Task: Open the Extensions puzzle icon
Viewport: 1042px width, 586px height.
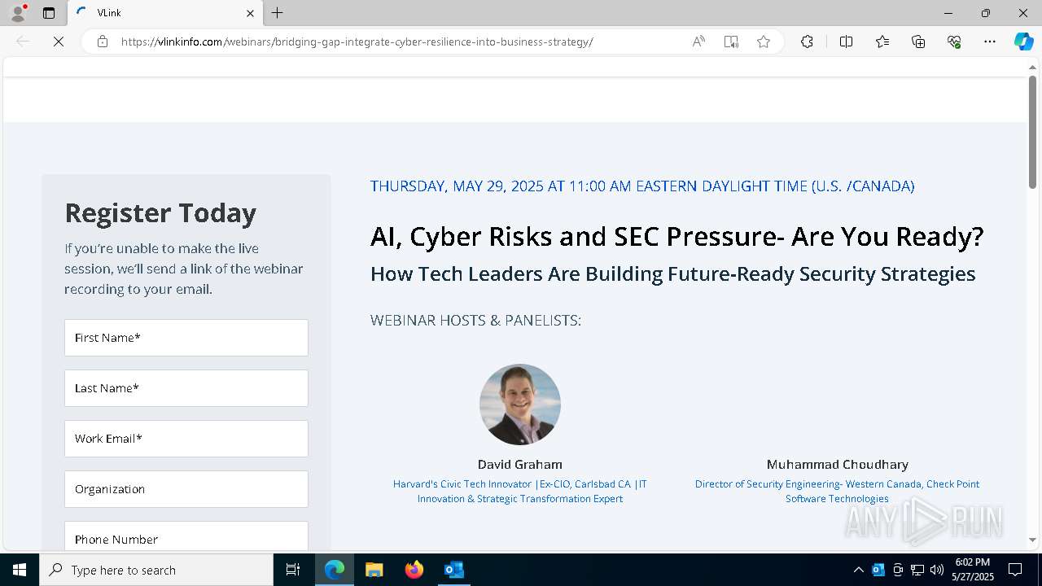Action: (807, 42)
